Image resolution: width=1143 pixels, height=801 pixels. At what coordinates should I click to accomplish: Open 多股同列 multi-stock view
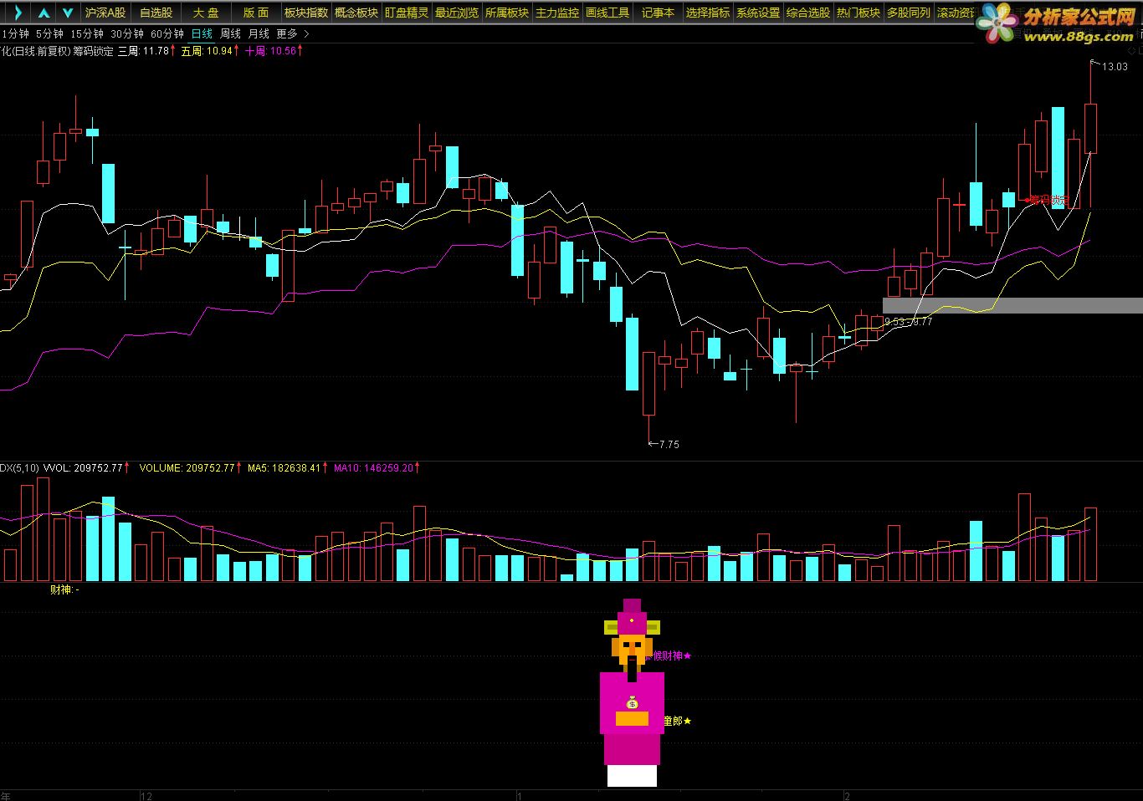[909, 13]
